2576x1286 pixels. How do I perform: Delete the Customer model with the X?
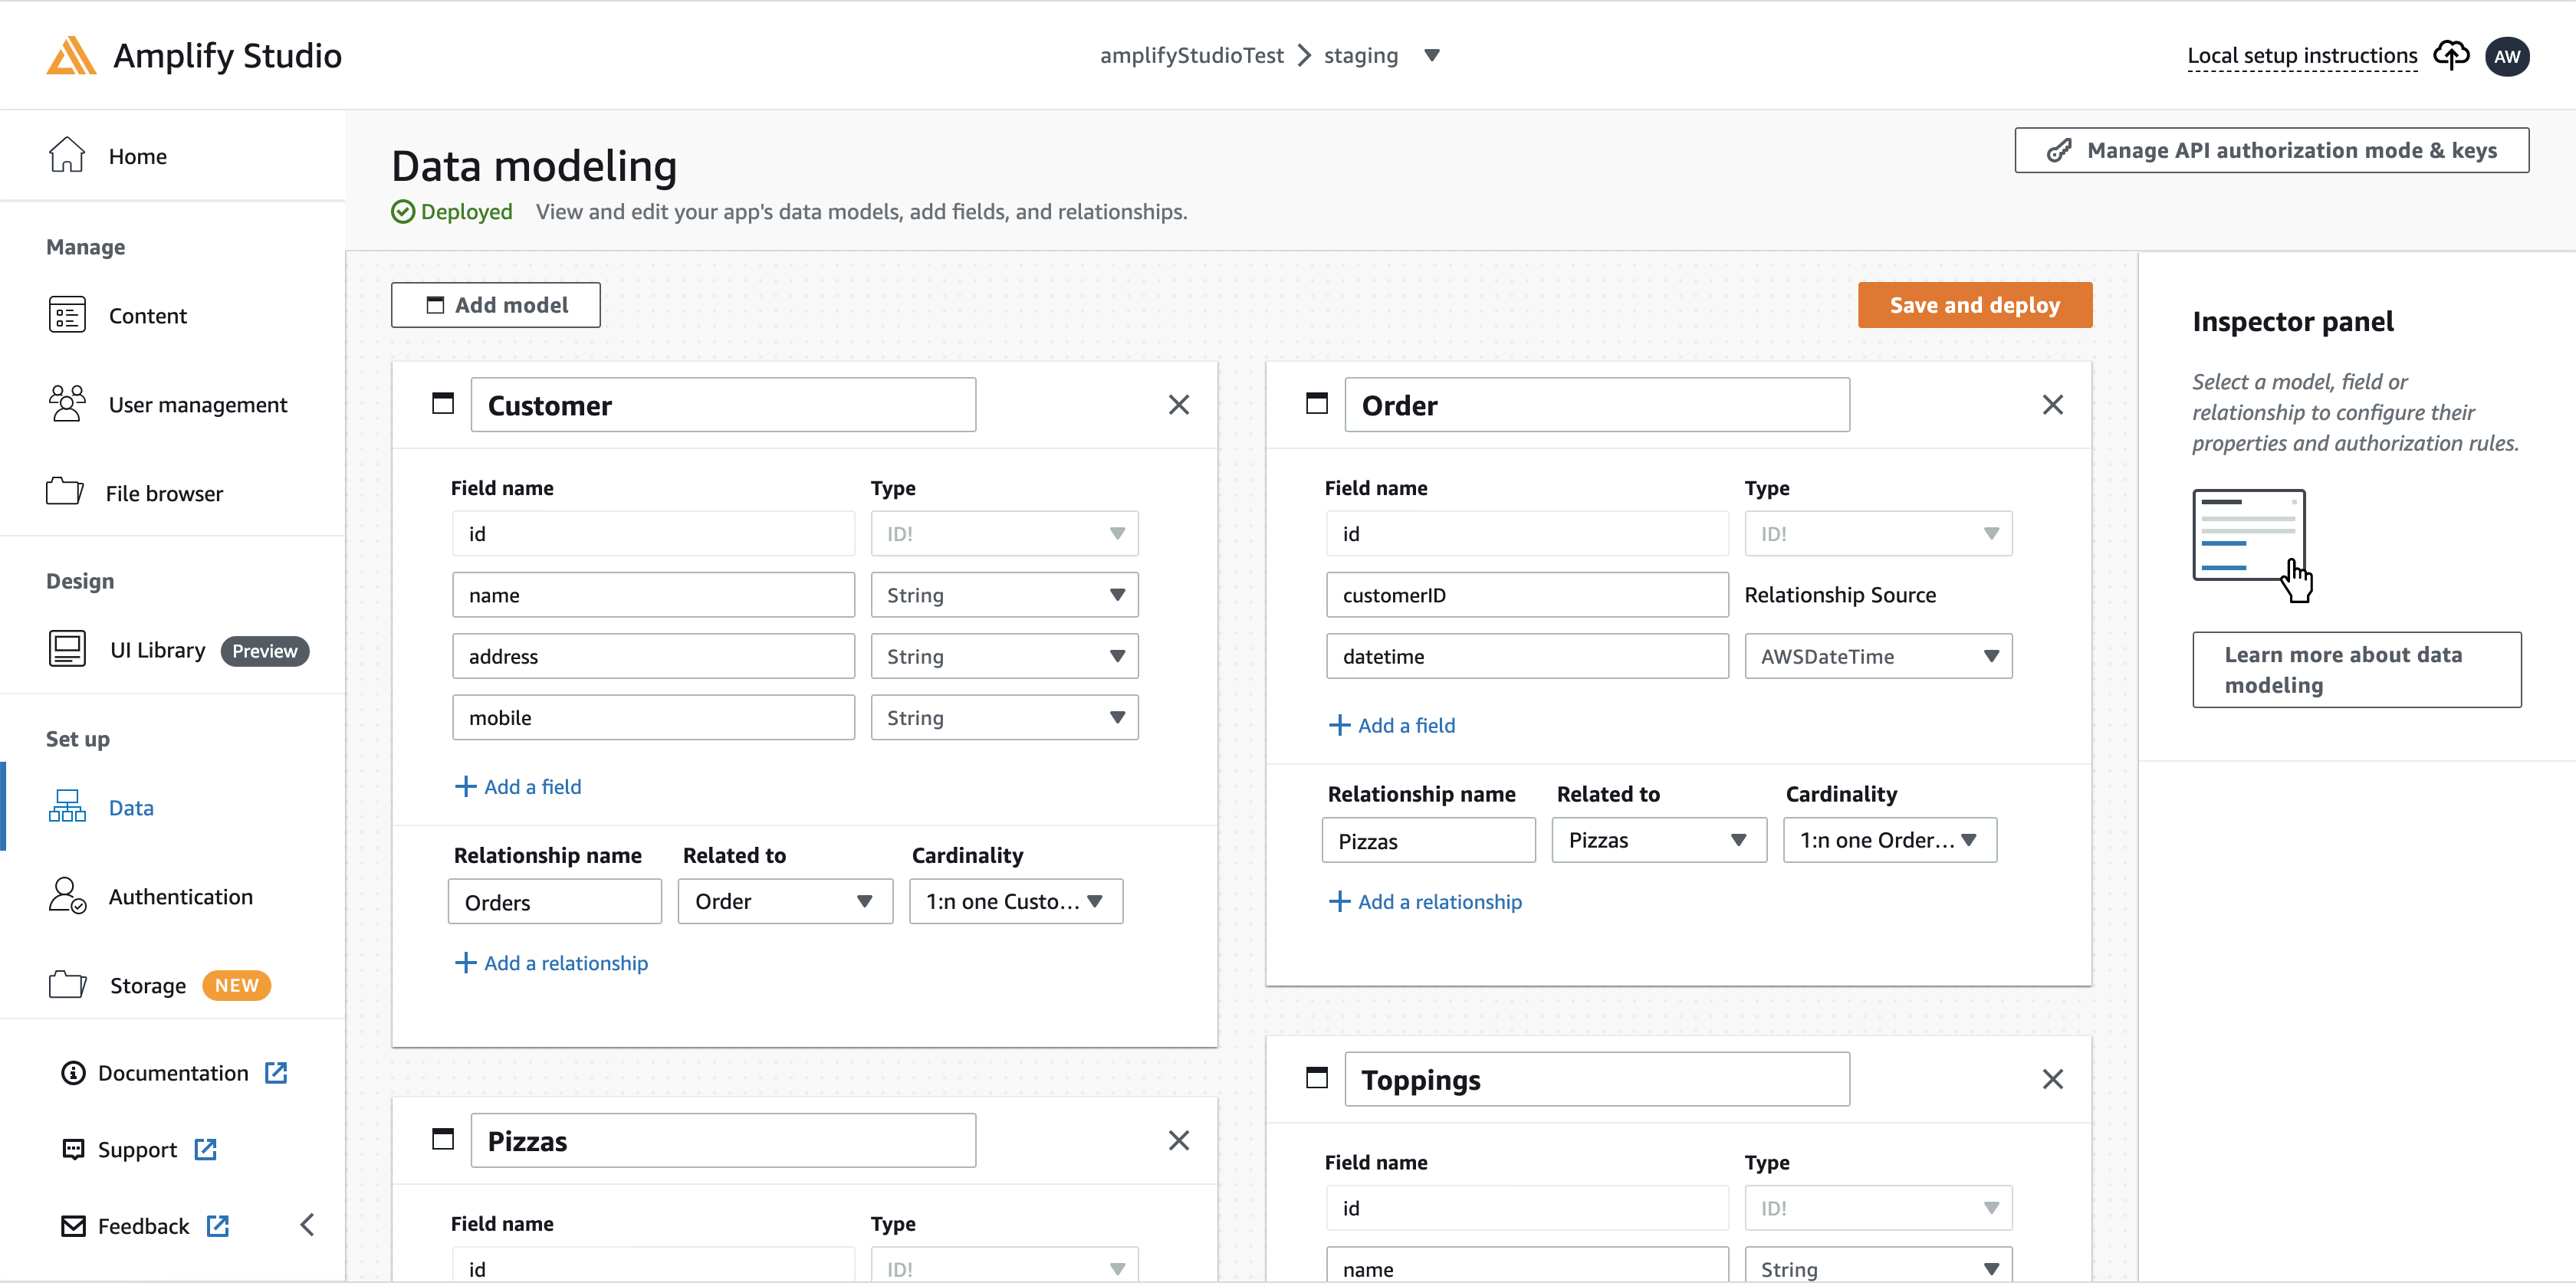coord(1179,405)
